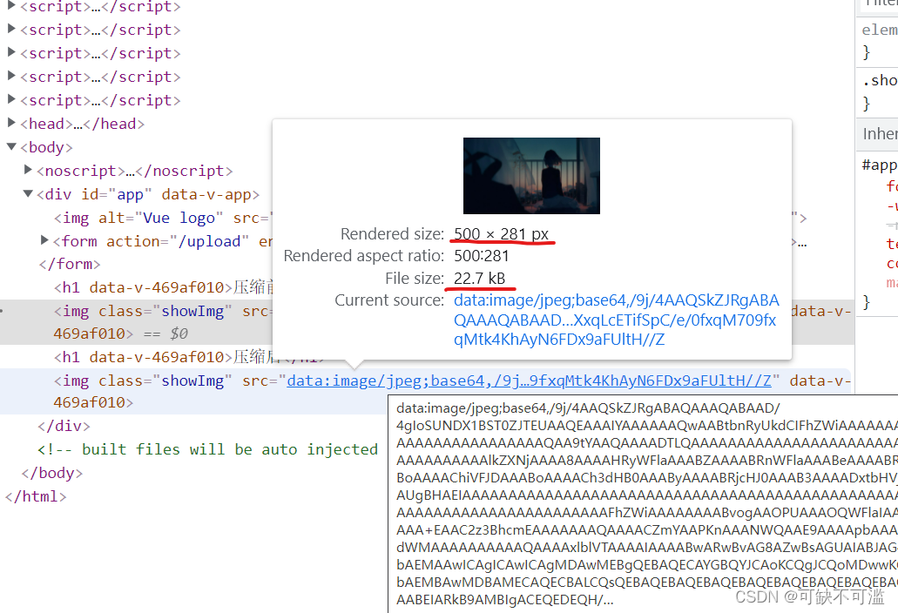Select the closing </html> tag line

click(x=36, y=496)
